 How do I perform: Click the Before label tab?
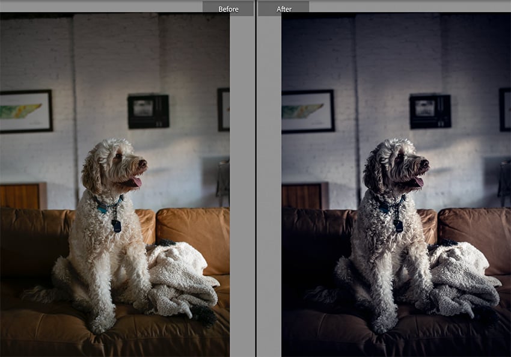pyautogui.click(x=228, y=9)
